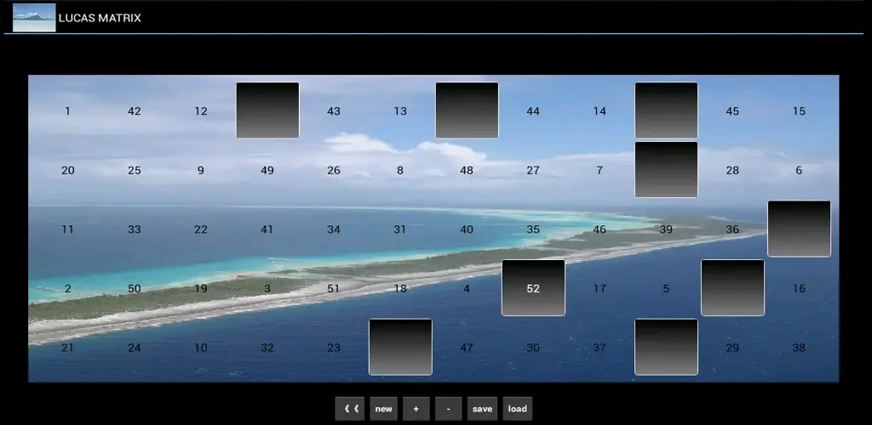Save the game using the save button
This screenshot has width=872, height=425.
point(482,409)
